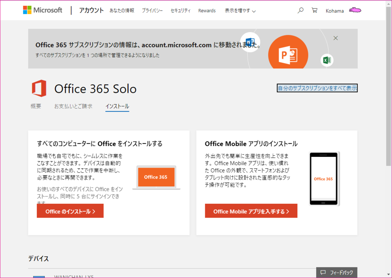Open the shopping cart icon
Screen dimensions: 392x278
pos(315,10)
